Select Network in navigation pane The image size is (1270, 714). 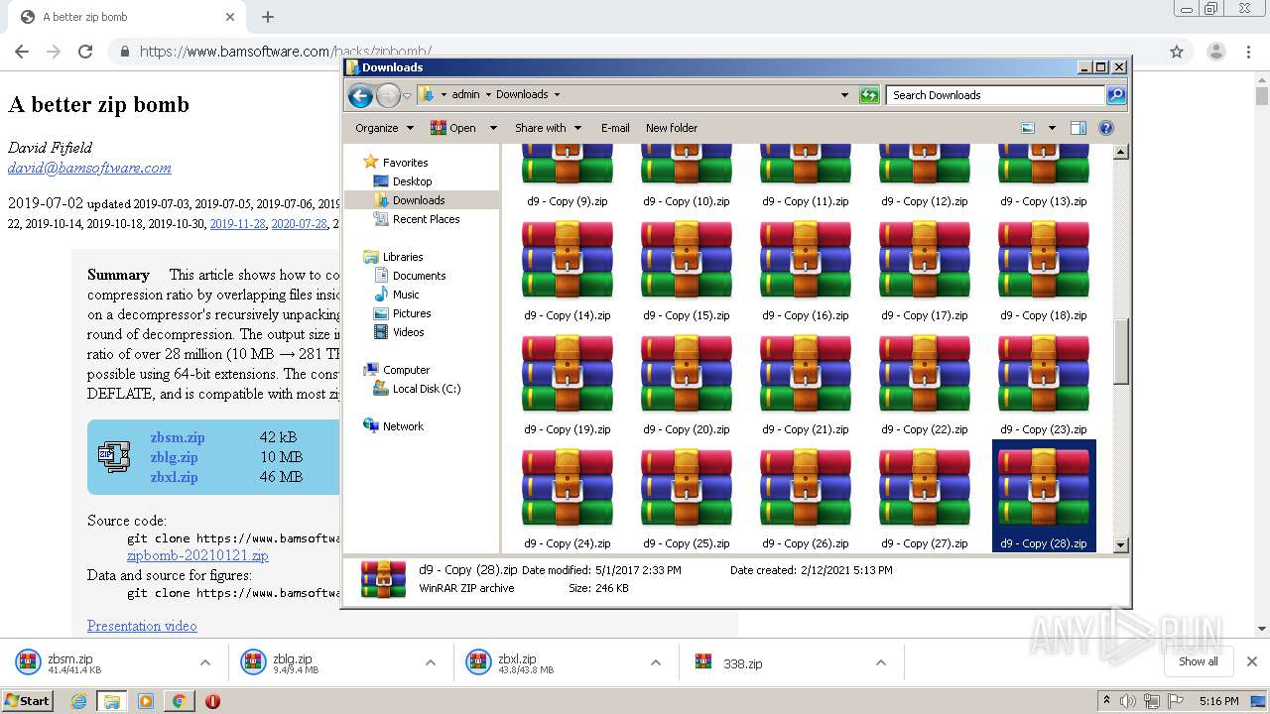(x=403, y=426)
